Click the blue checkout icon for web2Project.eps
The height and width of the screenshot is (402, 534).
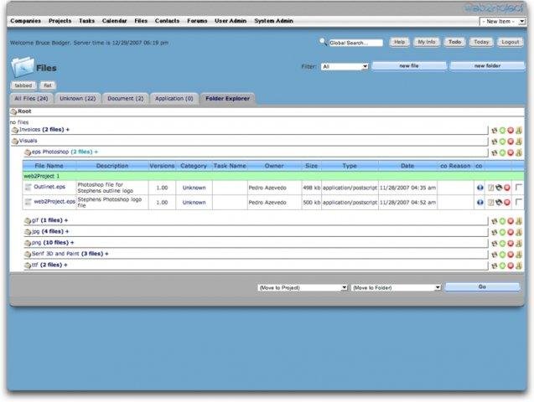coord(480,202)
